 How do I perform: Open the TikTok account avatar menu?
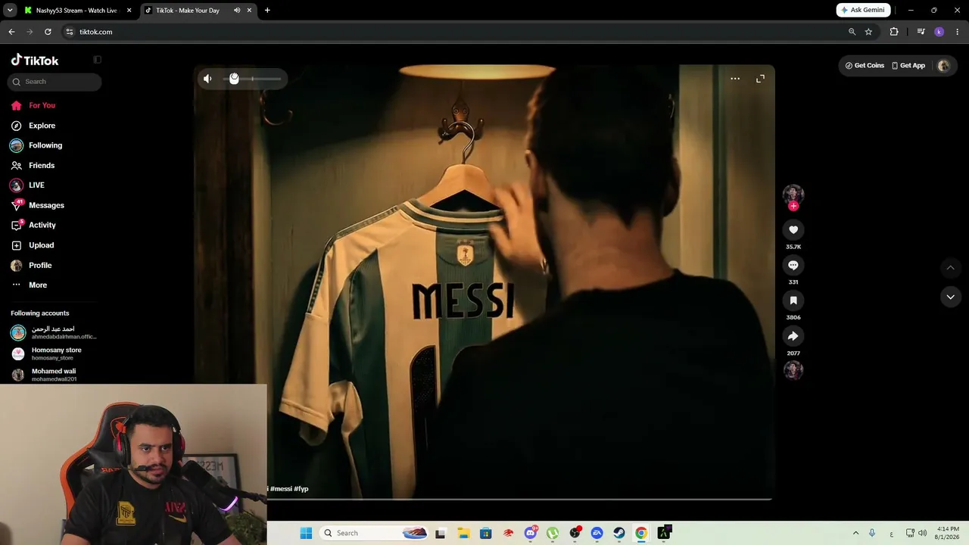click(x=943, y=66)
